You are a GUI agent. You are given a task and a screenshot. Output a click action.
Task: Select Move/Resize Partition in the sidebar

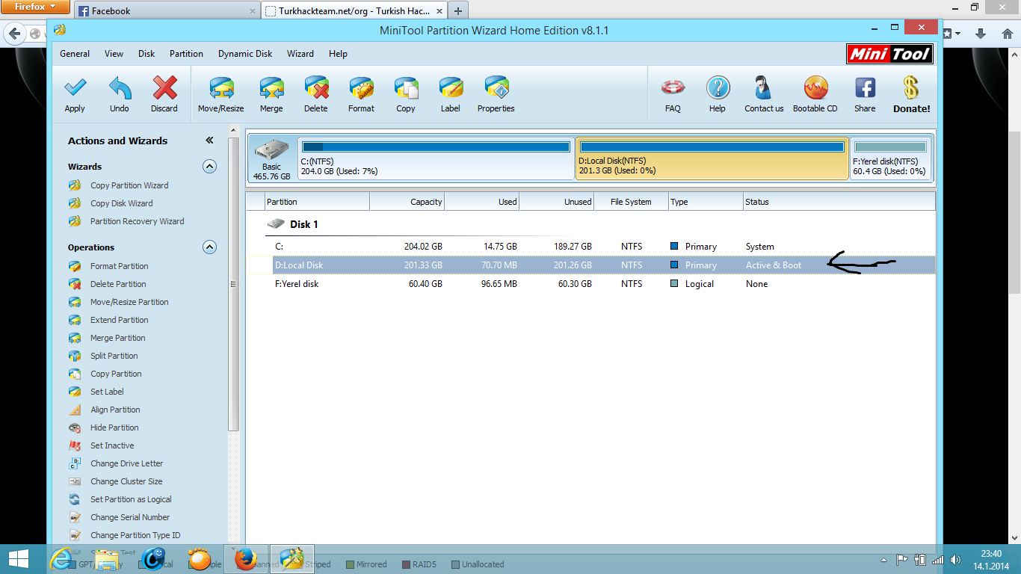tap(129, 302)
